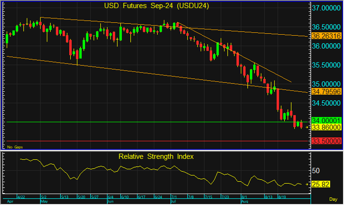Click the 36.50000 price axis label

pyautogui.click(x=327, y=27)
